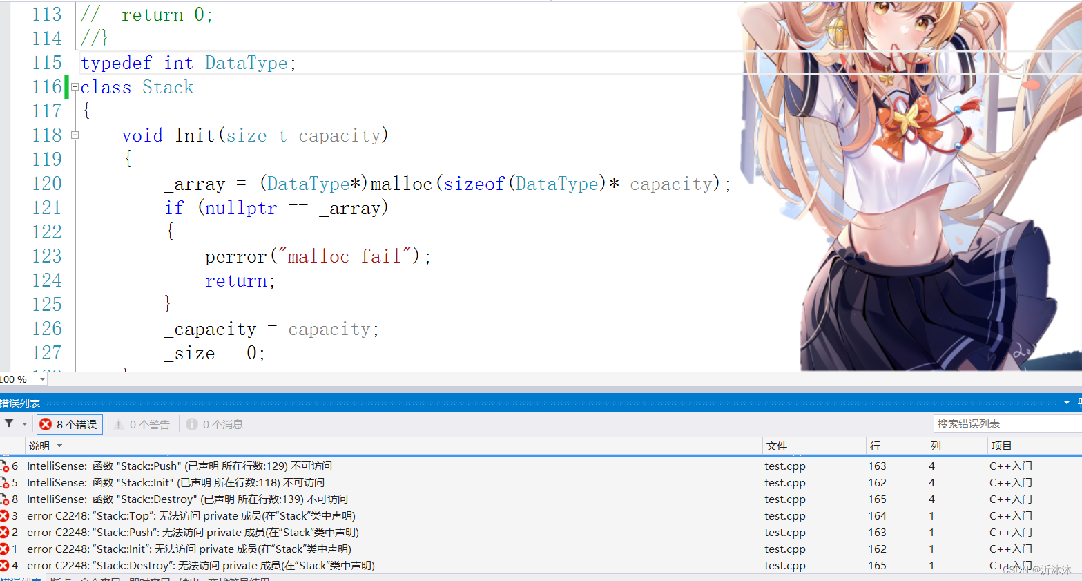The height and width of the screenshot is (581, 1082).
Task: Click red error icon on Stack::Init C2248 row
Action: [x=6, y=549]
